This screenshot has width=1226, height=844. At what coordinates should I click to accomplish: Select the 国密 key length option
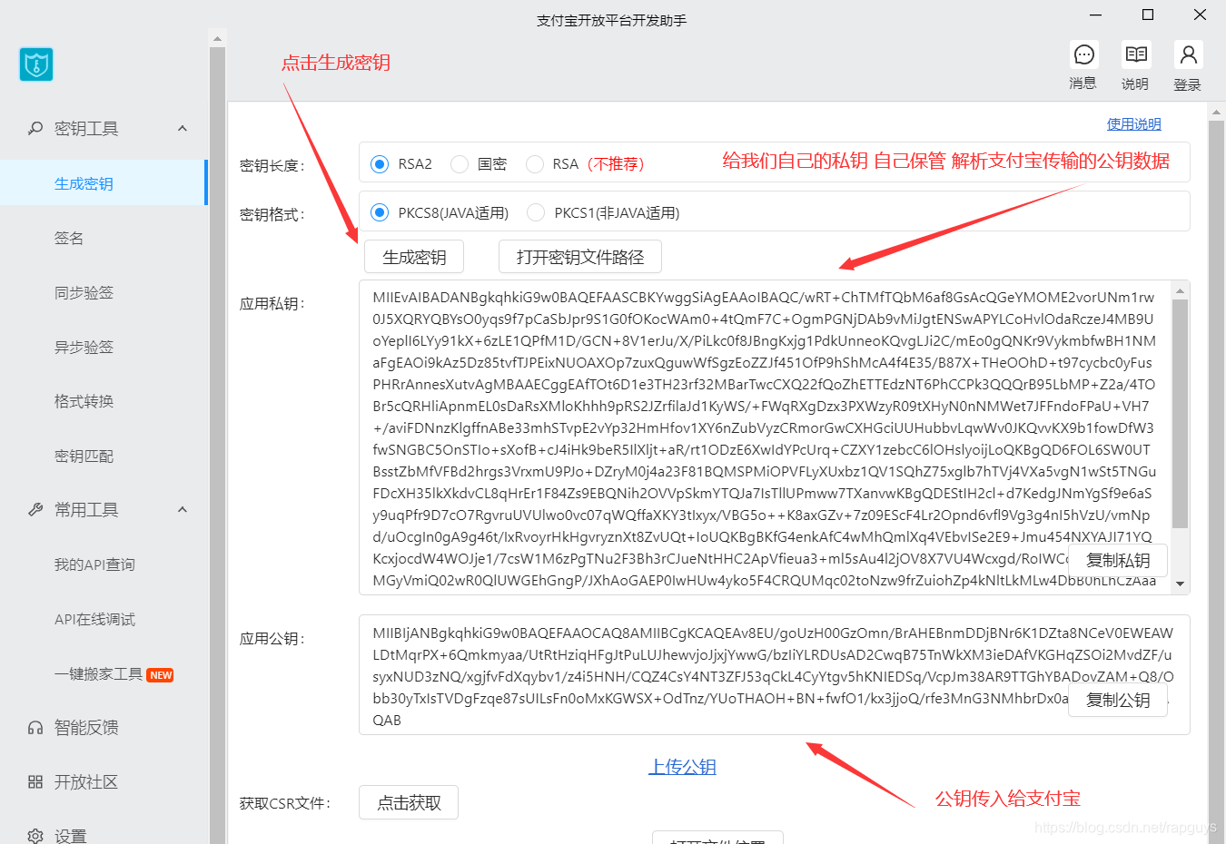coord(460,164)
